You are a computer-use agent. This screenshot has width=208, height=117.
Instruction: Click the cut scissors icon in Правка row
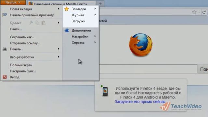coord(31,23)
